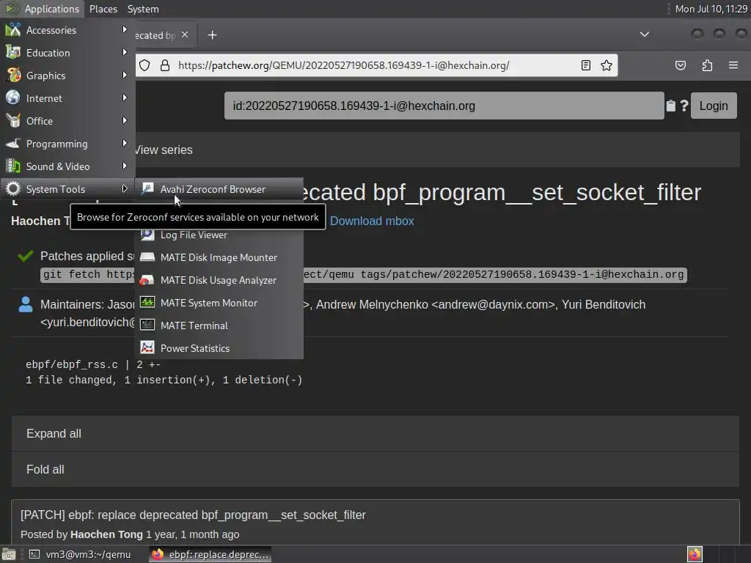Click the Graphics category icon
Viewport: 751px width, 563px height.
pyautogui.click(x=13, y=76)
